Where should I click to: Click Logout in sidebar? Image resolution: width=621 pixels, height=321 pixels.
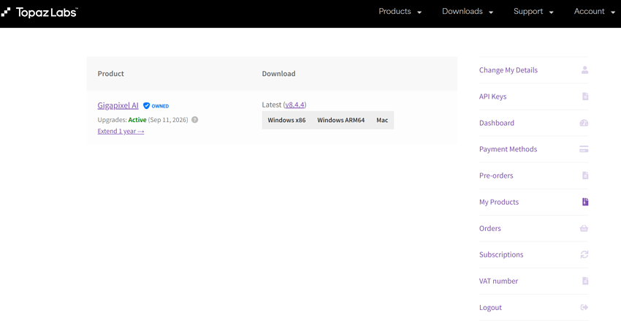490,308
